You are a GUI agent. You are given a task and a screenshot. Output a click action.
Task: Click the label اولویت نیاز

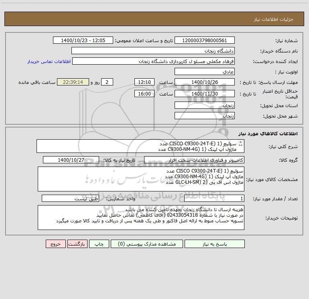click(286, 72)
